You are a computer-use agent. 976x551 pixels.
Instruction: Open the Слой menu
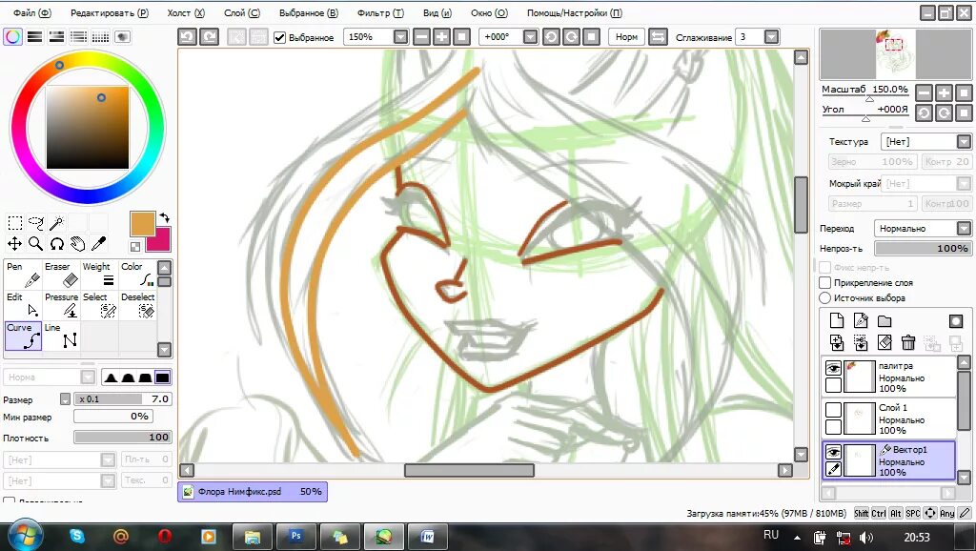point(242,13)
